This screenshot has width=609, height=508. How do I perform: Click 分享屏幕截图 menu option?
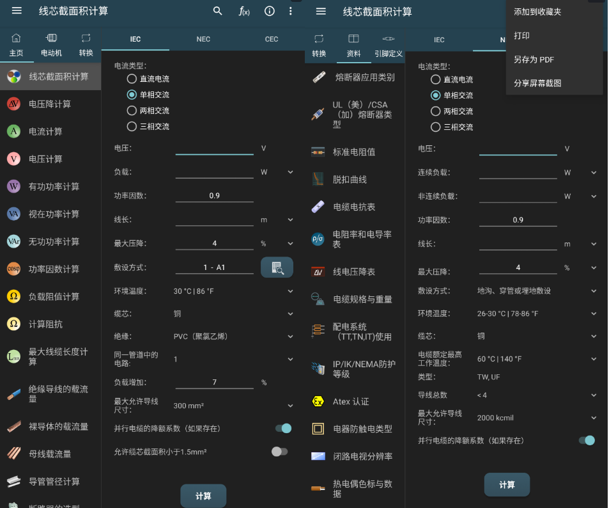tap(537, 83)
